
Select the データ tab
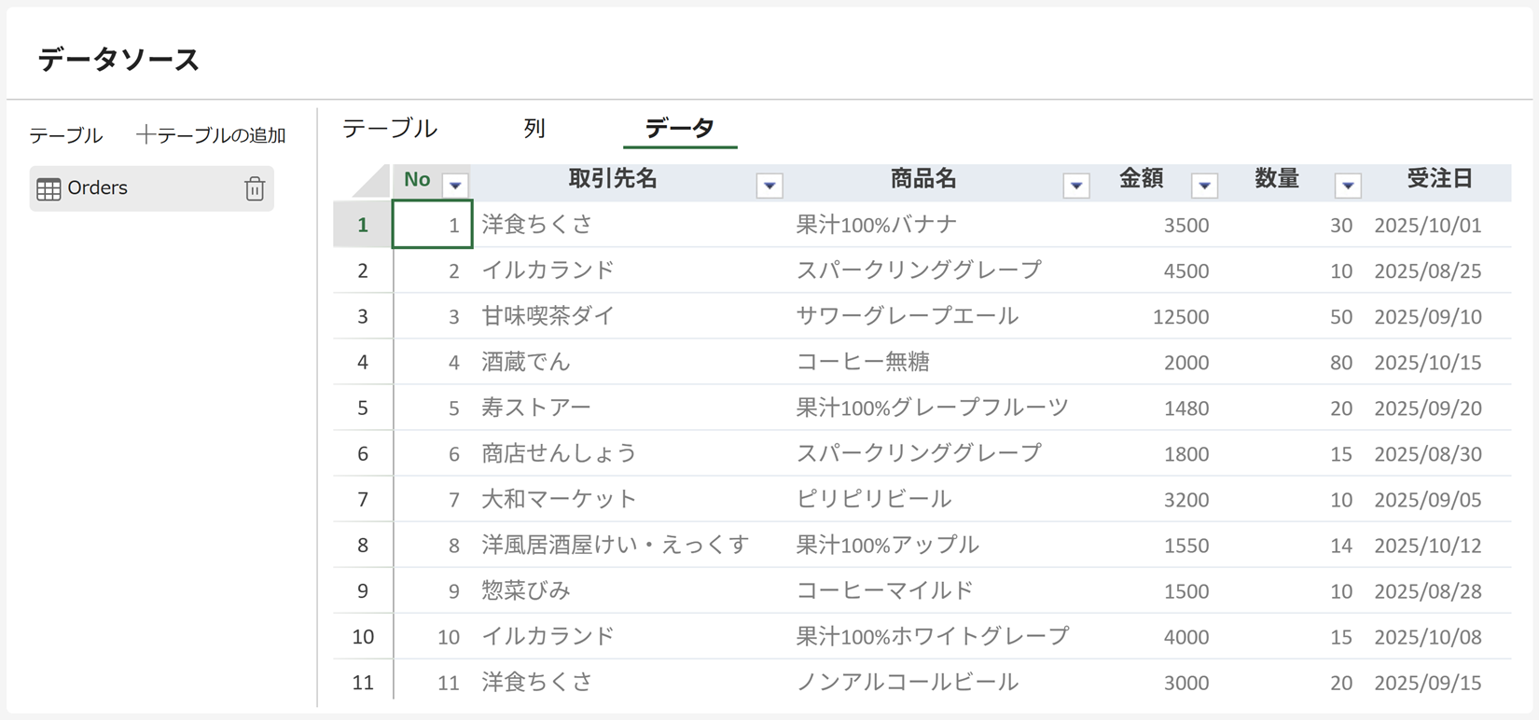point(680,128)
